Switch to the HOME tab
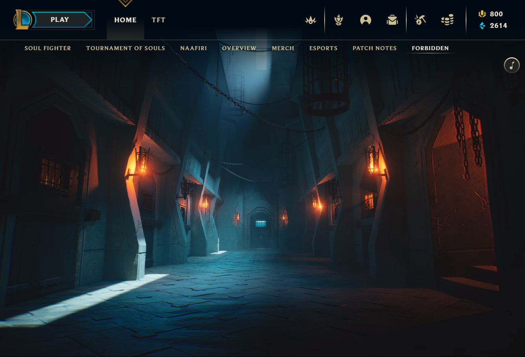The height and width of the screenshot is (357, 525). [125, 20]
